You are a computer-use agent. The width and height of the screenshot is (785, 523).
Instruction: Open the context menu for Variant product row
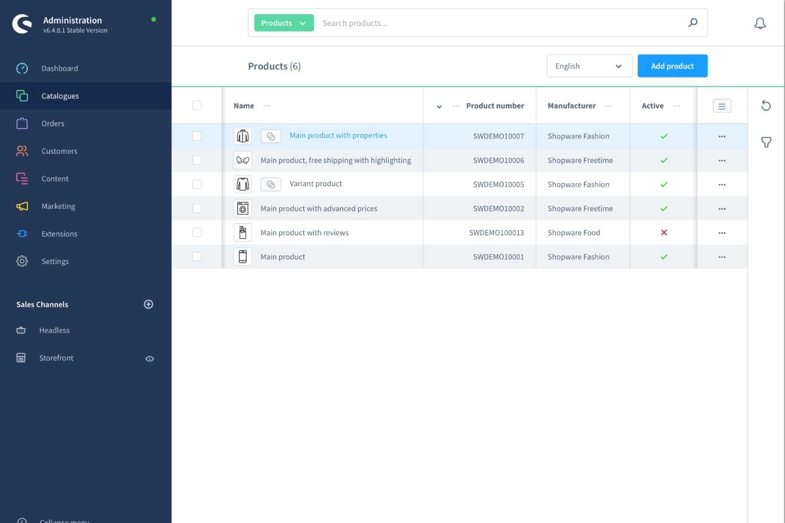[x=722, y=184]
